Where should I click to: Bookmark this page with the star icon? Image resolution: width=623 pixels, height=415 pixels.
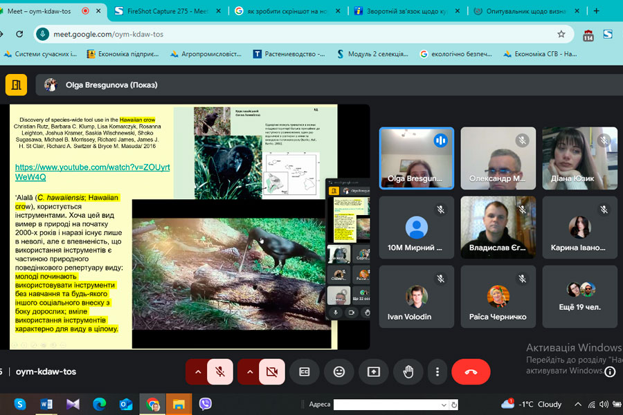tap(561, 34)
